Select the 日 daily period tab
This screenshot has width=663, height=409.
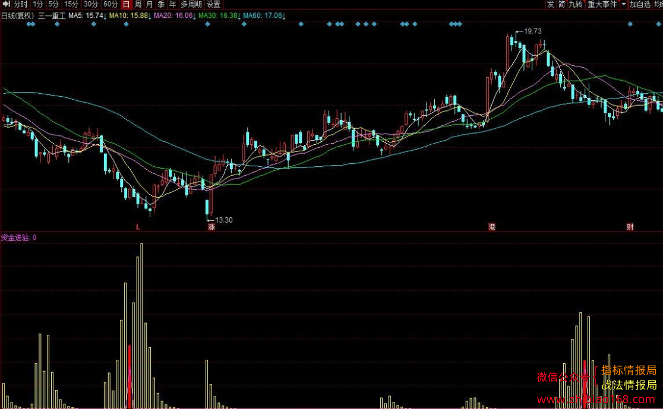tap(126, 4)
